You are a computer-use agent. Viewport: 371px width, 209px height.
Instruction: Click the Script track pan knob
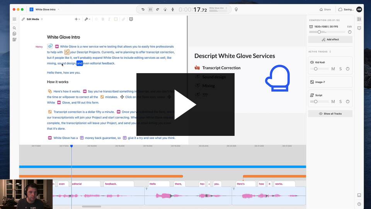[x=347, y=102]
